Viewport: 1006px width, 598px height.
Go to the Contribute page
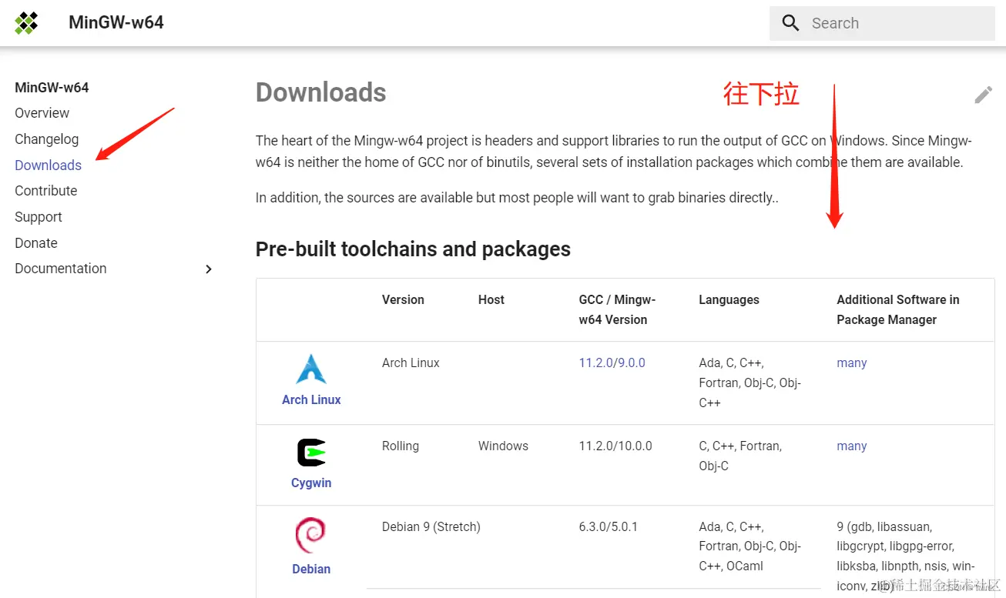[45, 191]
